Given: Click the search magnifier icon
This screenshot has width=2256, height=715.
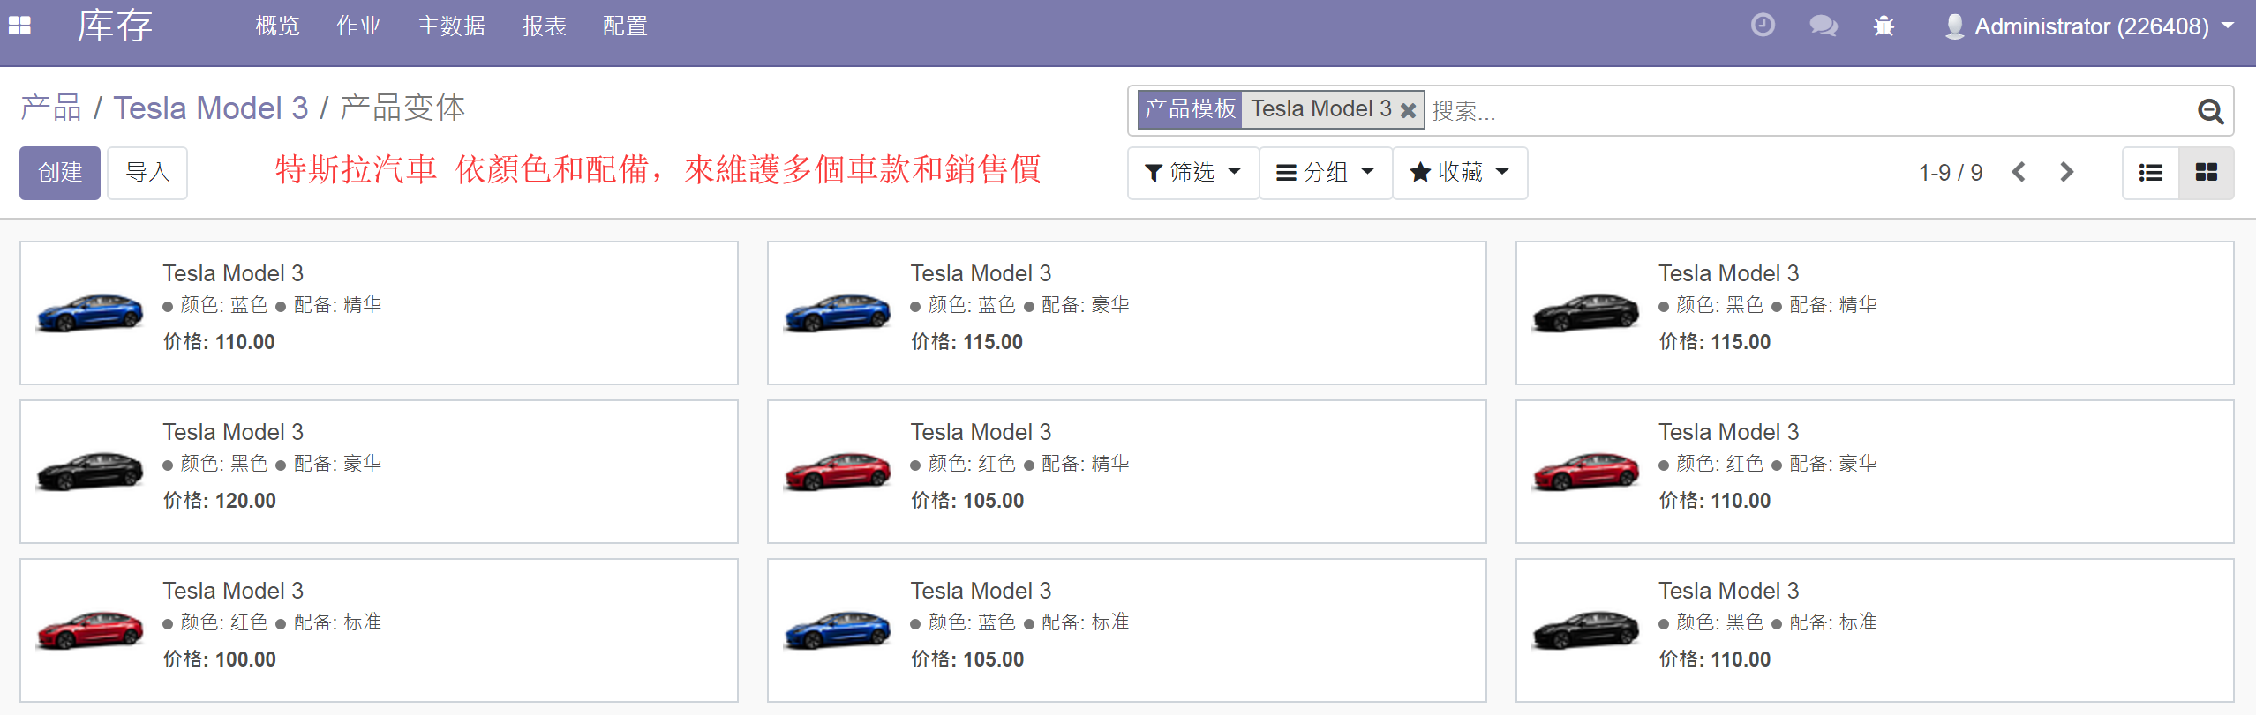Looking at the screenshot, I should [2210, 111].
